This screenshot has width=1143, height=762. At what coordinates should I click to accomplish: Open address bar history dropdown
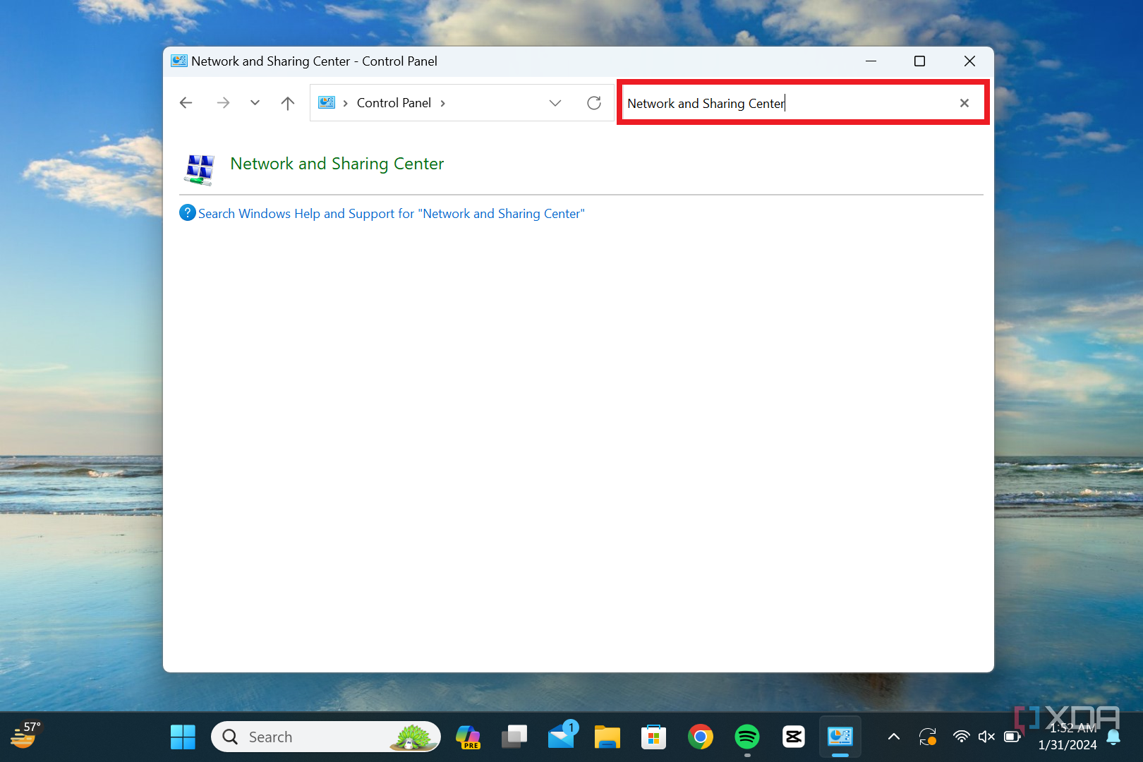tap(555, 103)
